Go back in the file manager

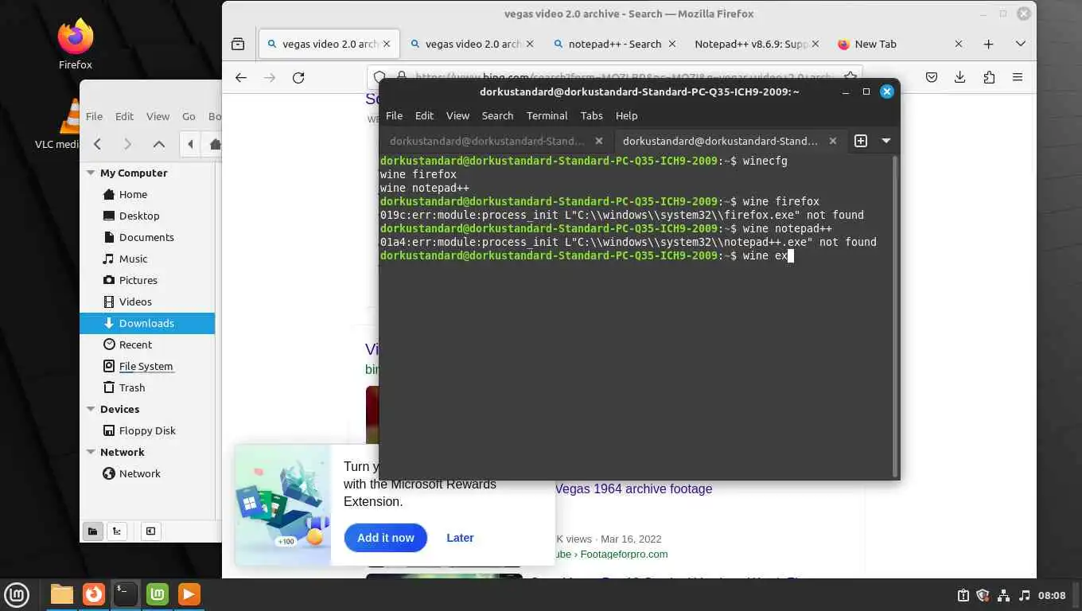point(97,144)
